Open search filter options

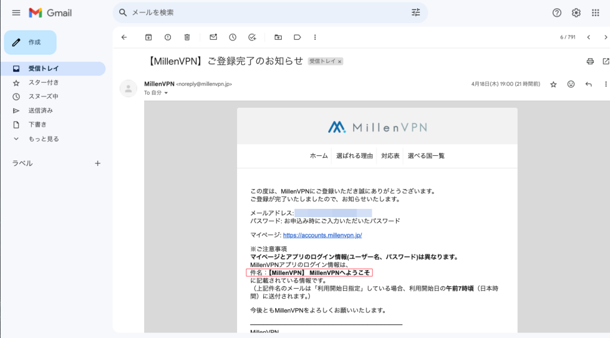(415, 12)
